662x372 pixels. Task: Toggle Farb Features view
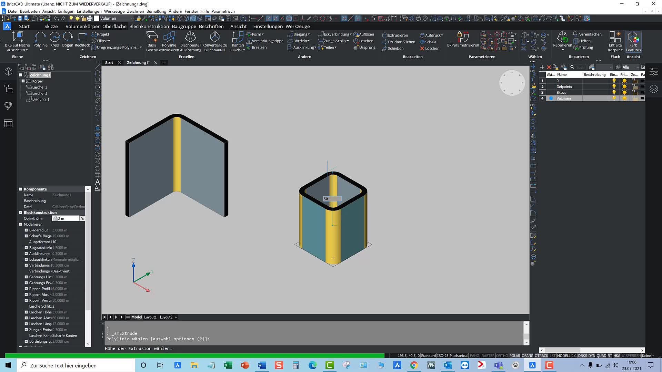point(633,41)
